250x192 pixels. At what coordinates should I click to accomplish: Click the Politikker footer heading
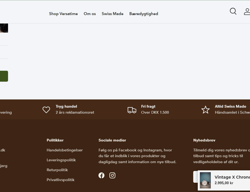55,140
